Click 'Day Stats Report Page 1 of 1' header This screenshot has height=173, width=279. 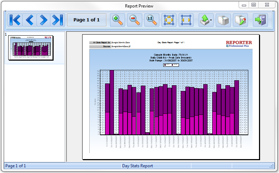pyautogui.click(x=171, y=42)
